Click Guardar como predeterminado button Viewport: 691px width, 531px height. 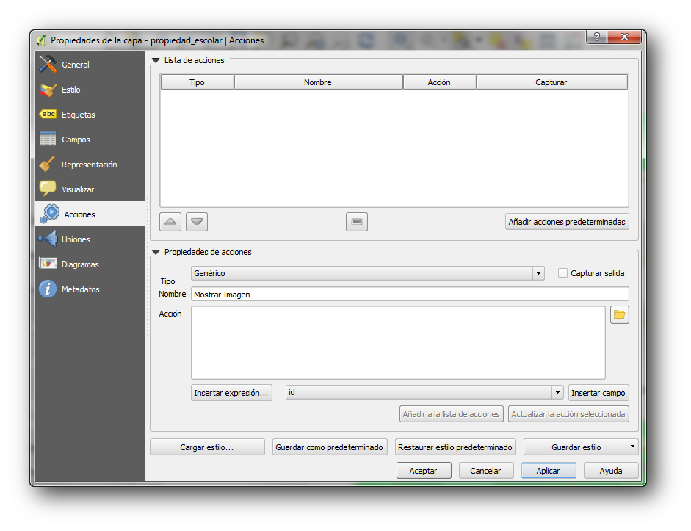330,447
